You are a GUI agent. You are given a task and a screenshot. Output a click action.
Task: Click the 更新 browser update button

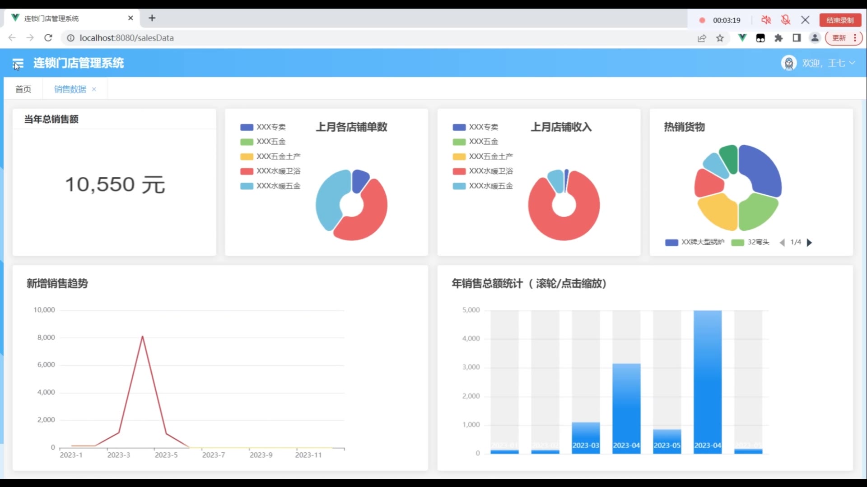(840, 38)
